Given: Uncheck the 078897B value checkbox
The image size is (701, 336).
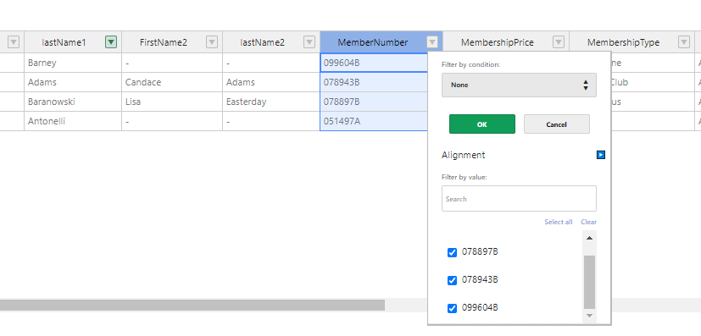Looking at the screenshot, I should point(452,252).
